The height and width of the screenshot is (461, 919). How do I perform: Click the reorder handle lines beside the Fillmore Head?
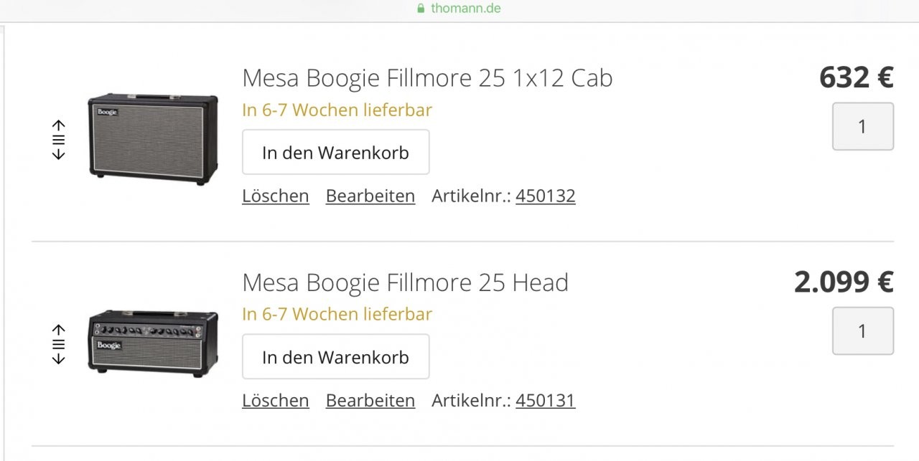click(x=59, y=344)
